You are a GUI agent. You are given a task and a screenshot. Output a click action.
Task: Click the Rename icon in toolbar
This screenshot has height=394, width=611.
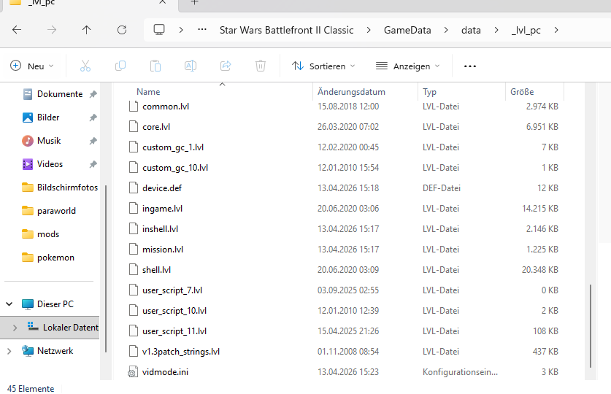(191, 66)
